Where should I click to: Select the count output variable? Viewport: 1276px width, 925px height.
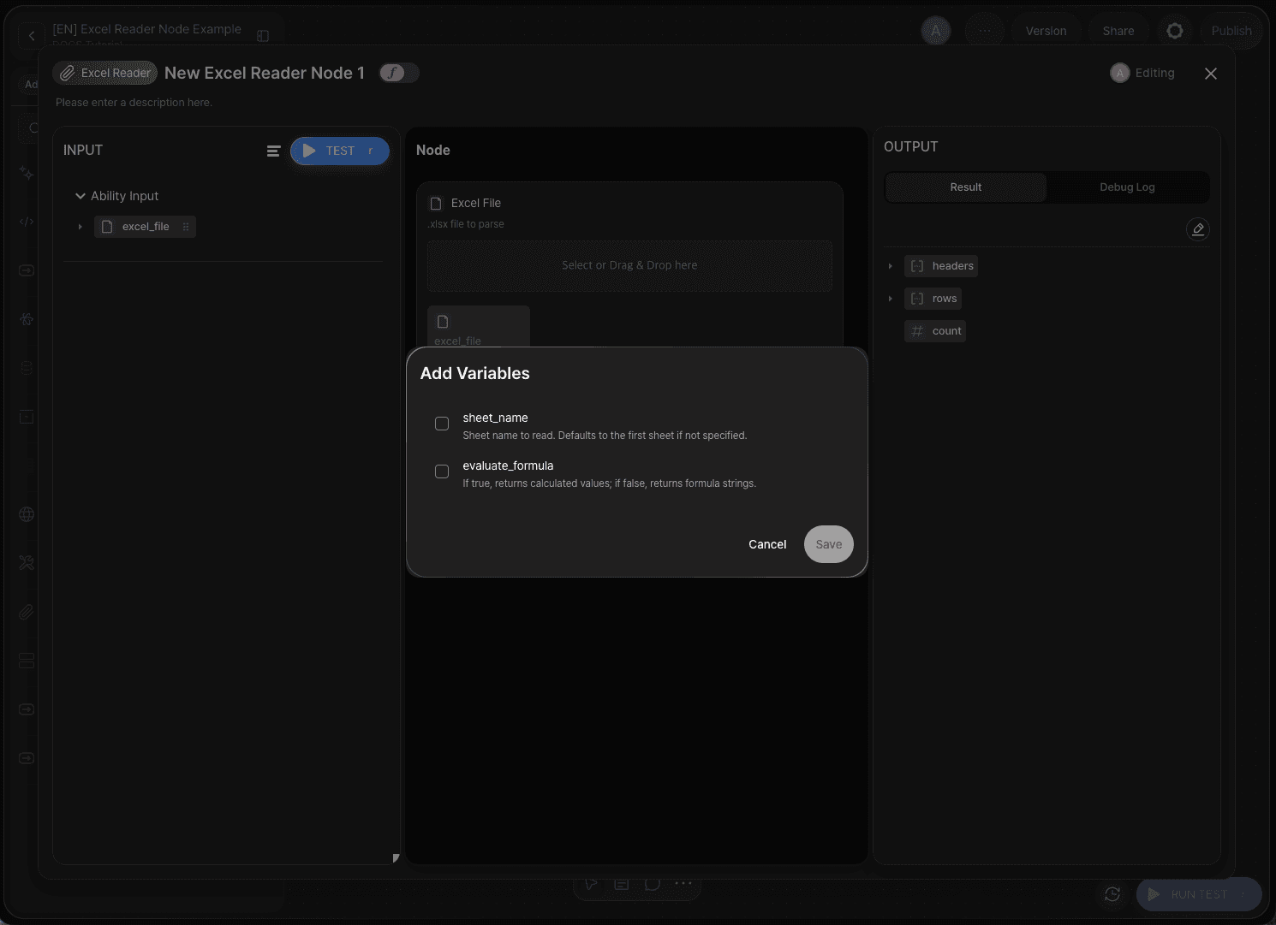click(x=935, y=331)
